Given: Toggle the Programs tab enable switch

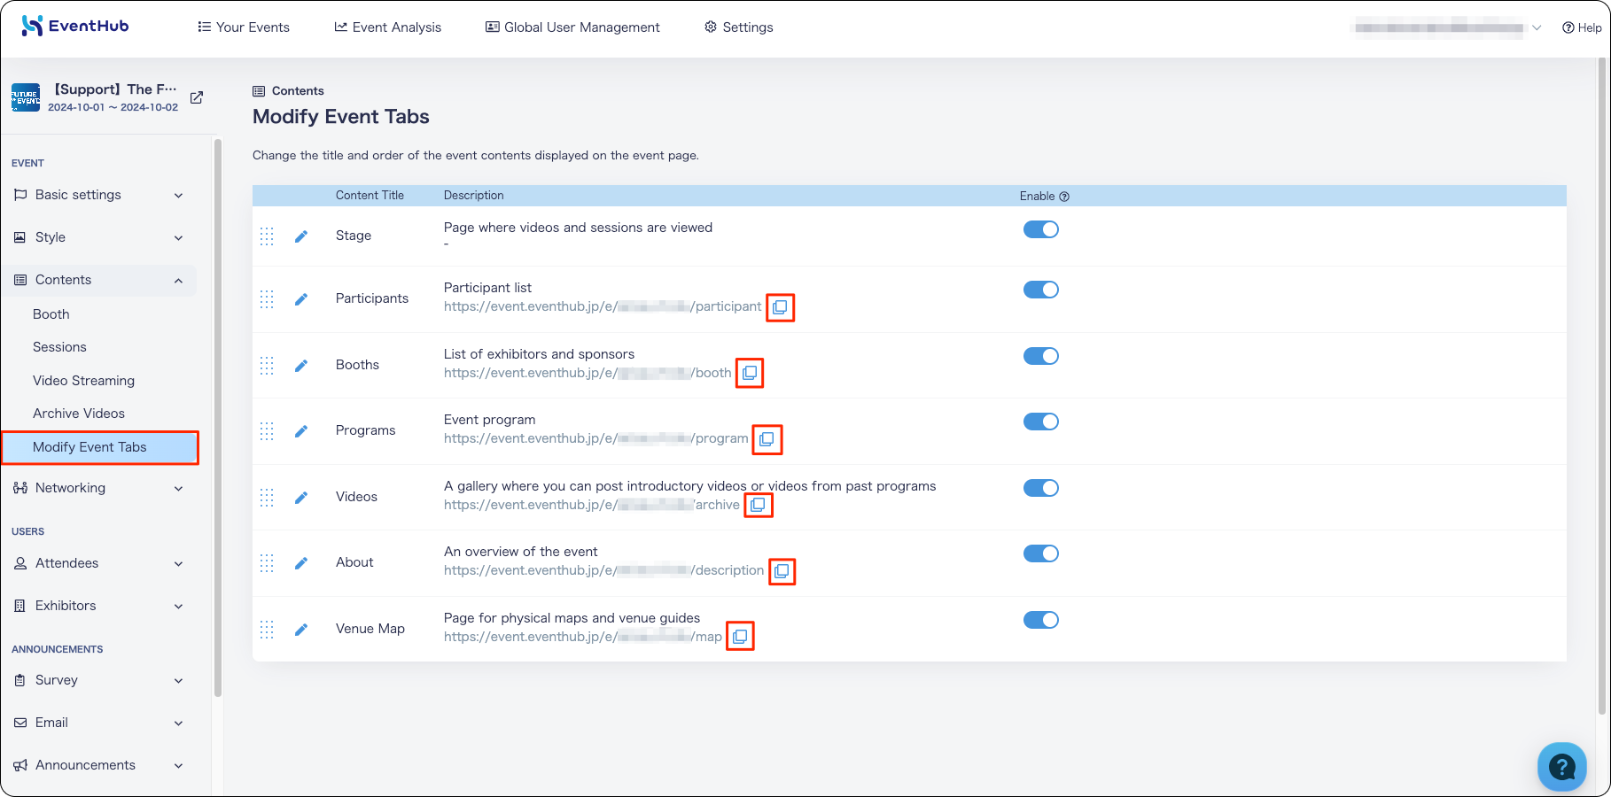Looking at the screenshot, I should point(1040,422).
